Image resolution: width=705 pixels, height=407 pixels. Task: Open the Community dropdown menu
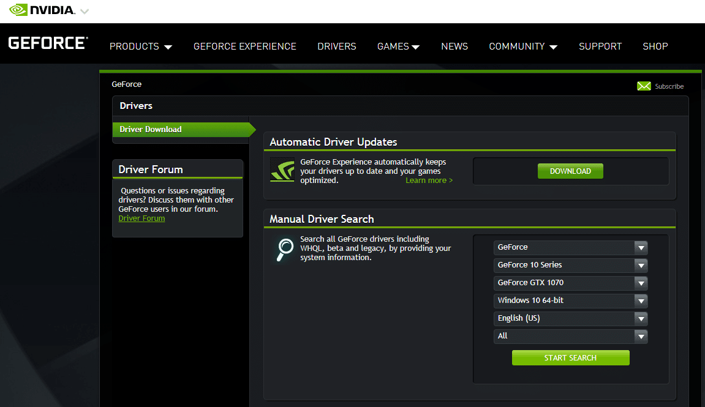[x=522, y=47]
